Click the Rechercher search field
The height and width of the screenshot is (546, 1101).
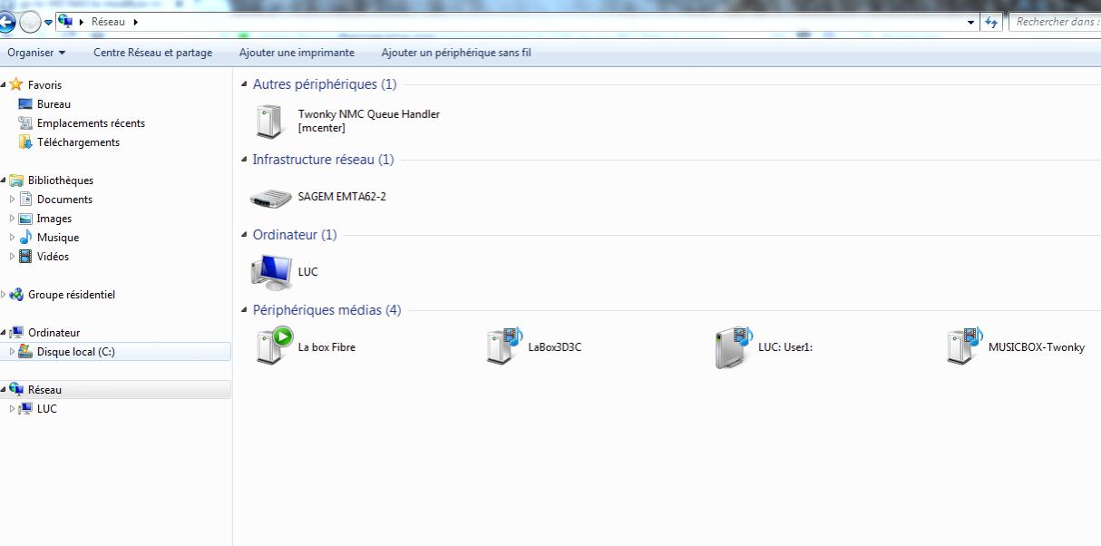coord(1056,22)
